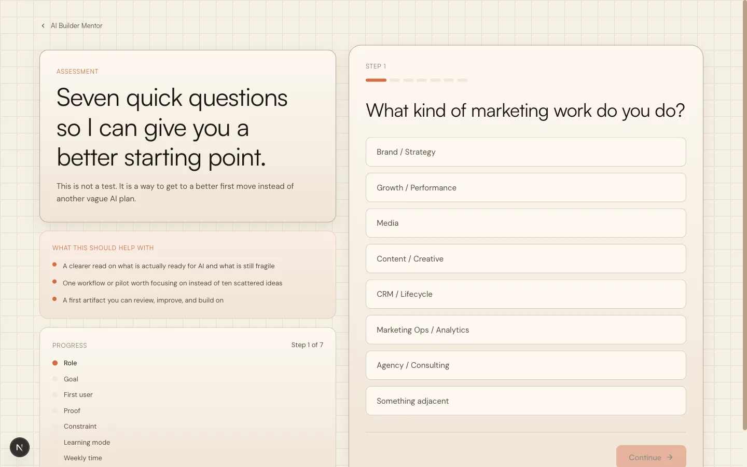
Task: Click bullet text 'A clearer read on what is actually ready'
Action: 169,266
